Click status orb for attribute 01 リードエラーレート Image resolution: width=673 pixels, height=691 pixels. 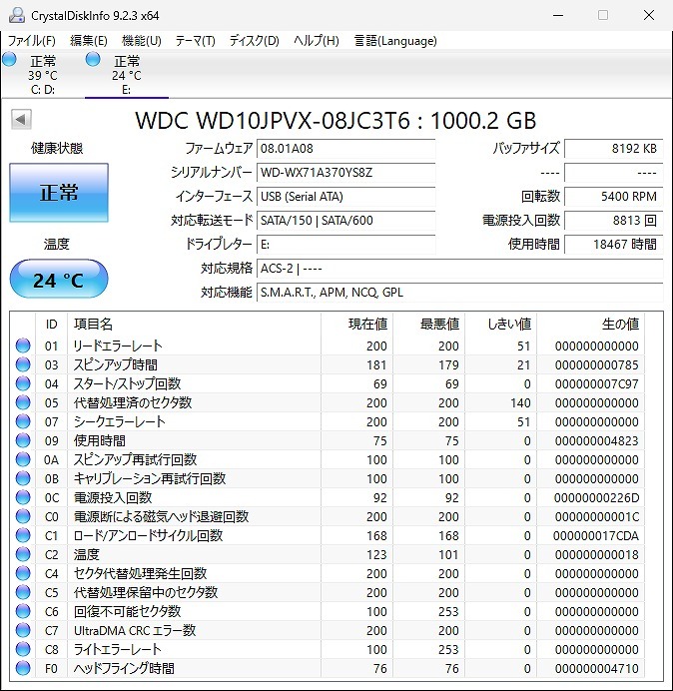point(23,345)
